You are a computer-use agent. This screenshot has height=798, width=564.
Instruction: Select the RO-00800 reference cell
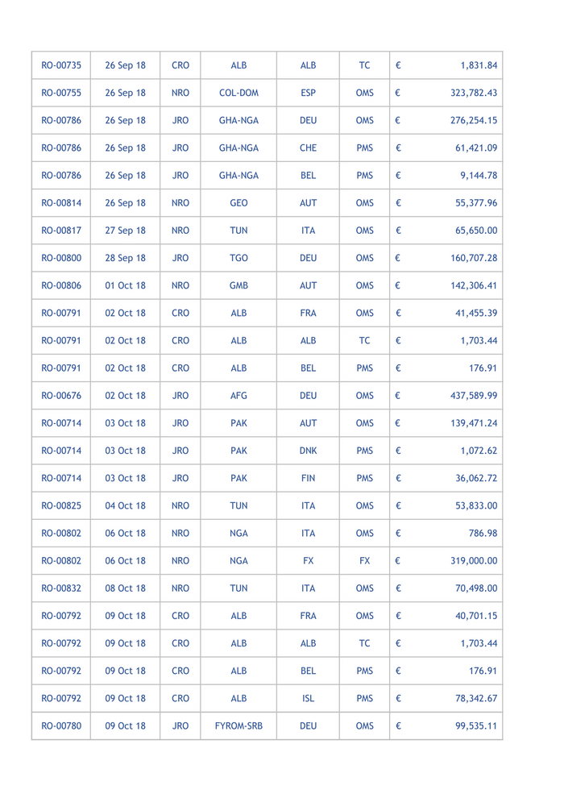click(61, 258)
